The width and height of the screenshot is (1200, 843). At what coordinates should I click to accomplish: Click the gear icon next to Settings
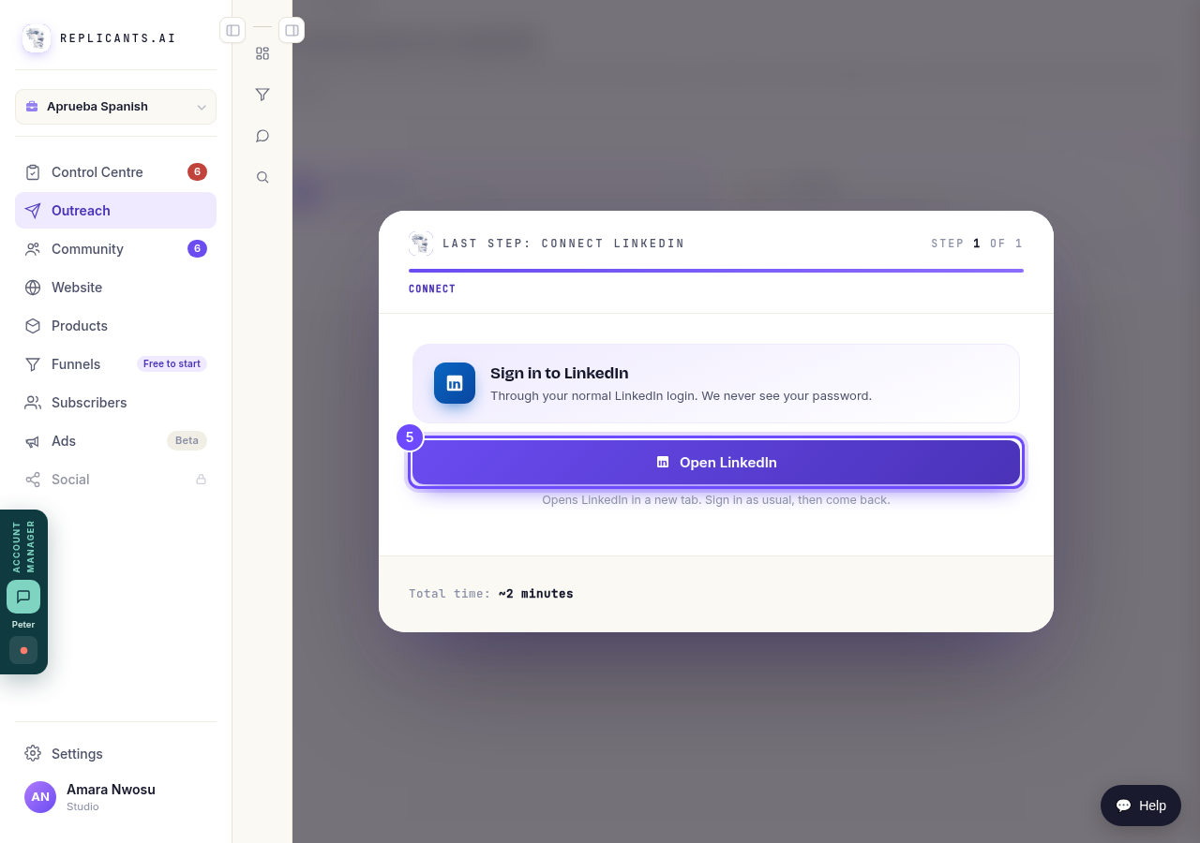click(x=33, y=753)
